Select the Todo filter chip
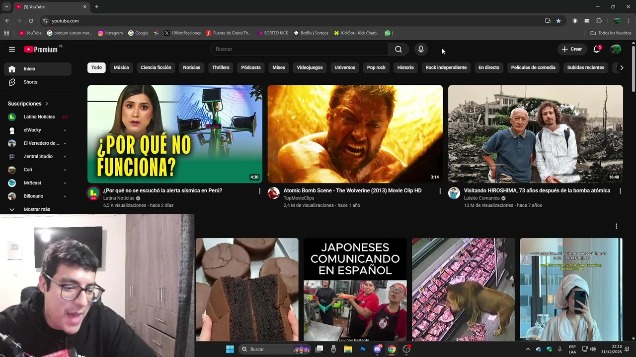 pos(96,67)
